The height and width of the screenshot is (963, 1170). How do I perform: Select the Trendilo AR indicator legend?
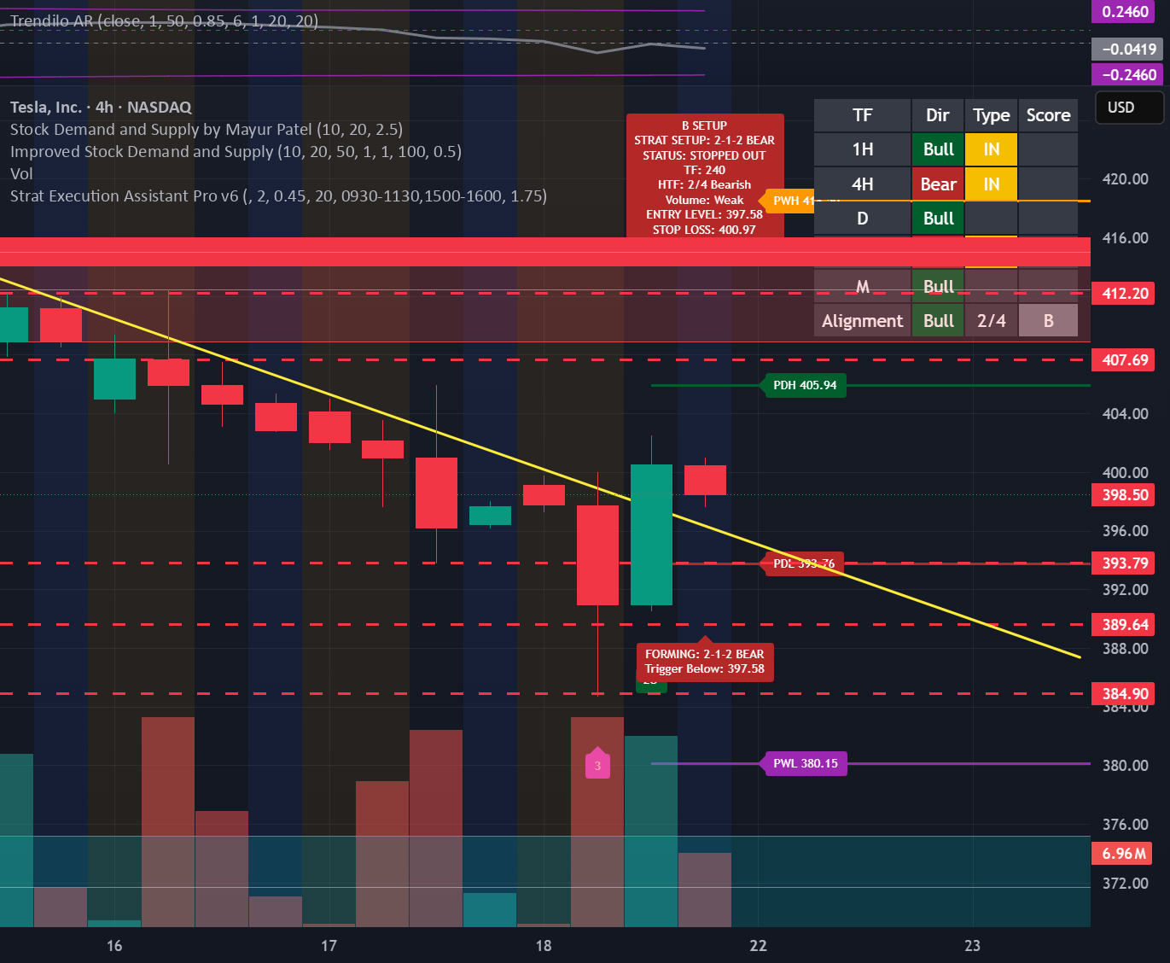click(x=164, y=20)
